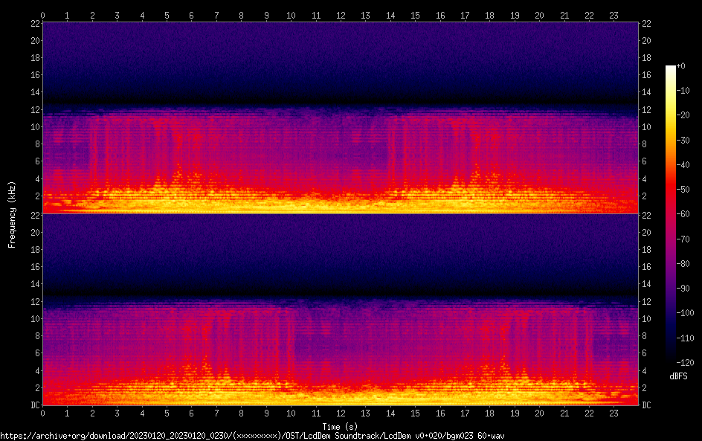Pick the bright yellow top of the color bar

pyautogui.click(x=671, y=69)
